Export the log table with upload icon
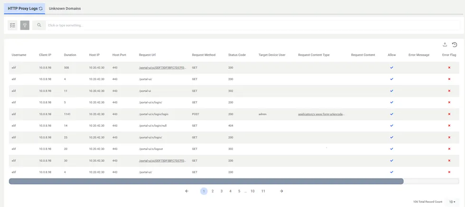 [445, 45]
